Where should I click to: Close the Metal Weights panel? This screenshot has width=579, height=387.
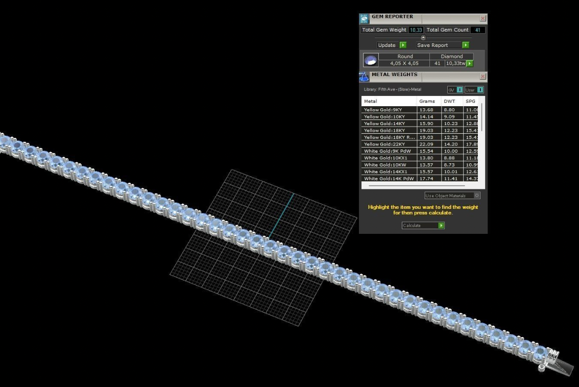[x=483, y=77]
